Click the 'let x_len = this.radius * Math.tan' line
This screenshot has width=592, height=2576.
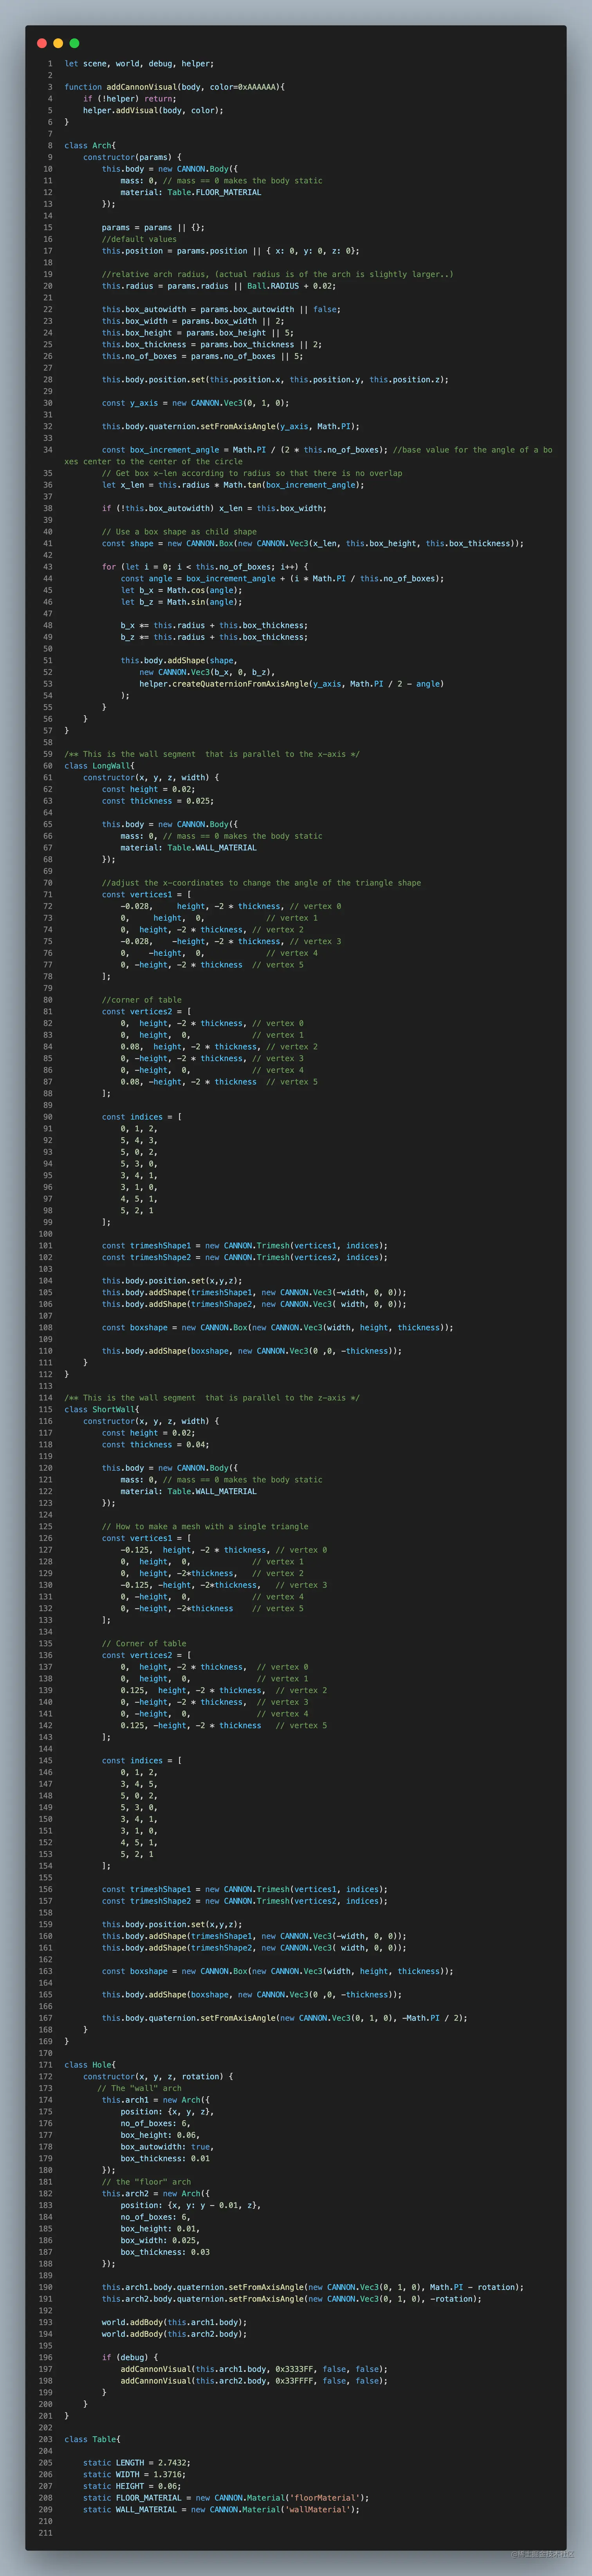click(233, 485)
